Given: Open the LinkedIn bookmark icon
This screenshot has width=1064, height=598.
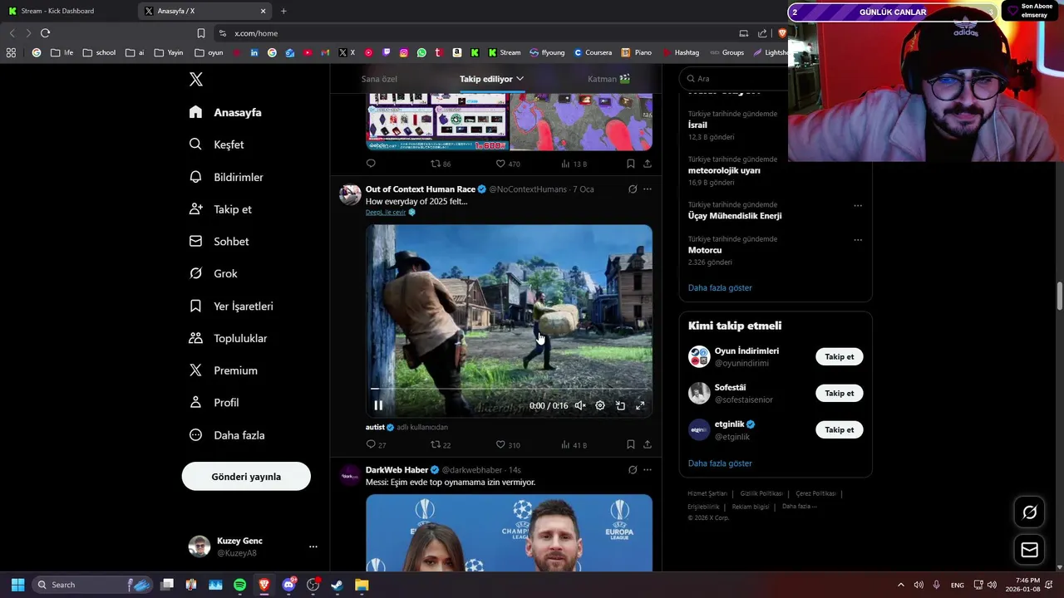Looking at the screenshot, I should 254,52.
